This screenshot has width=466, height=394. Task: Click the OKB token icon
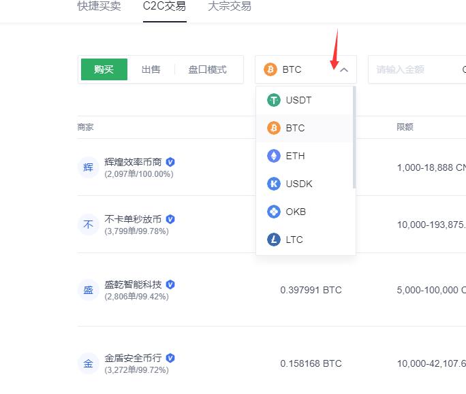(x=274, y=212)
